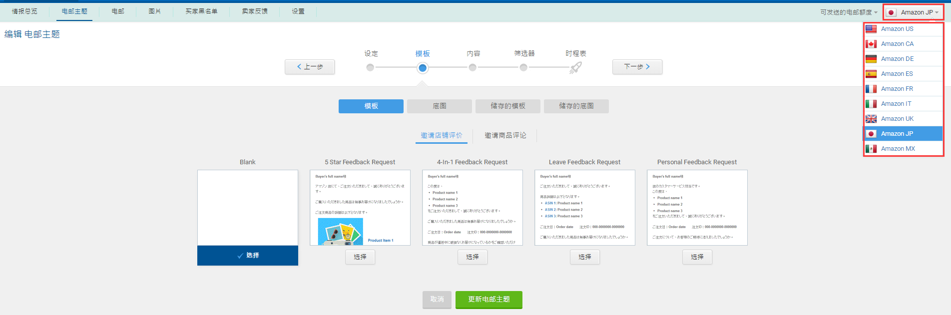
Task: Open the 4-In-1 Feedback Request thumbnail
Action: click(472, 208)
